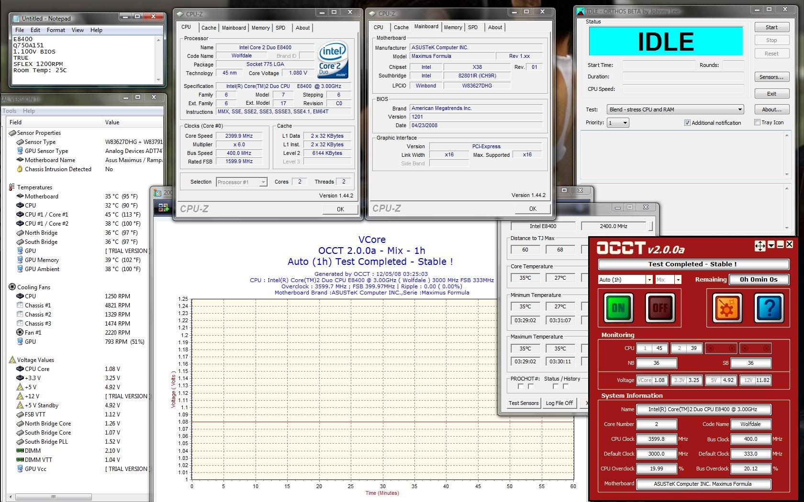
Task: Click the thermometer icon beside Temperatures
Action: click(11, 187)
